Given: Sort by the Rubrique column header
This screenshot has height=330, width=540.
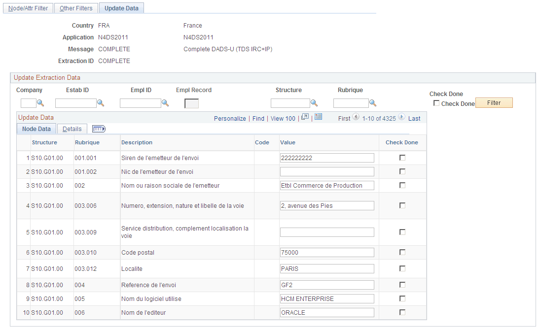Looking at the screenshot, I should pyautogui.click(x=87, y=142).
